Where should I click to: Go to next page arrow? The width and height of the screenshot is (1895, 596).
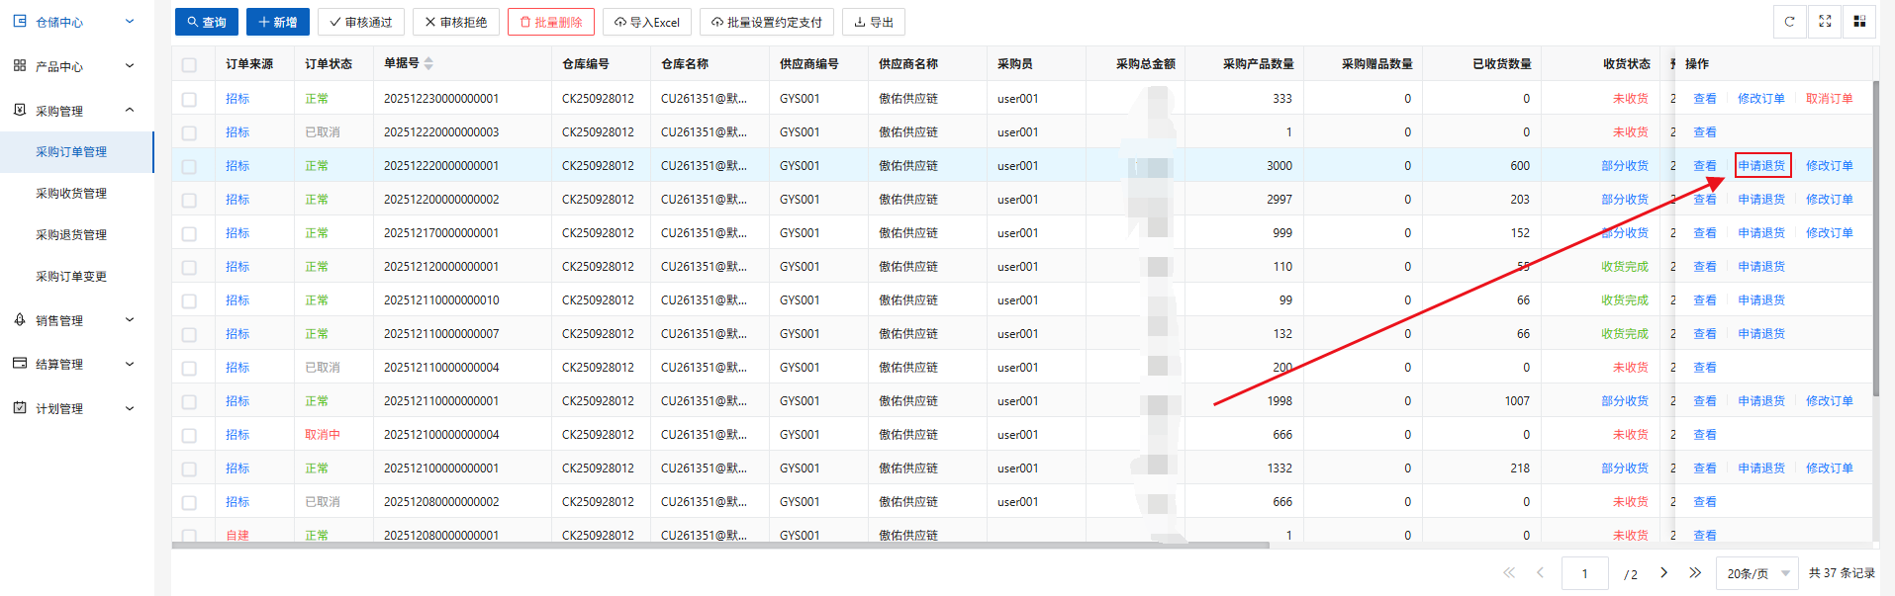1663,573
